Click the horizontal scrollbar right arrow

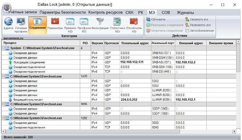click(x=234, y=132)
